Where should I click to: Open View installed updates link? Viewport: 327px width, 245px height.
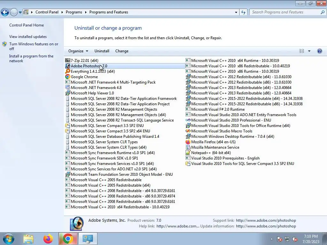28,37
